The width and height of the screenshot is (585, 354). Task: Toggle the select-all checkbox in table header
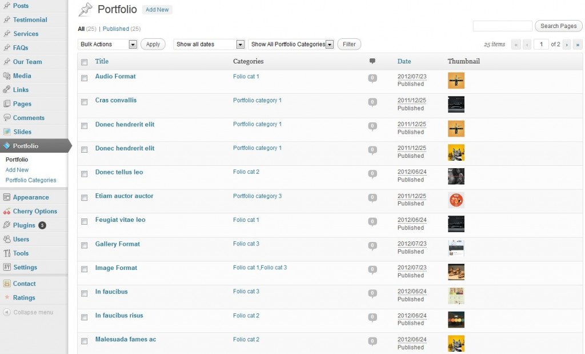coord(85,62)
